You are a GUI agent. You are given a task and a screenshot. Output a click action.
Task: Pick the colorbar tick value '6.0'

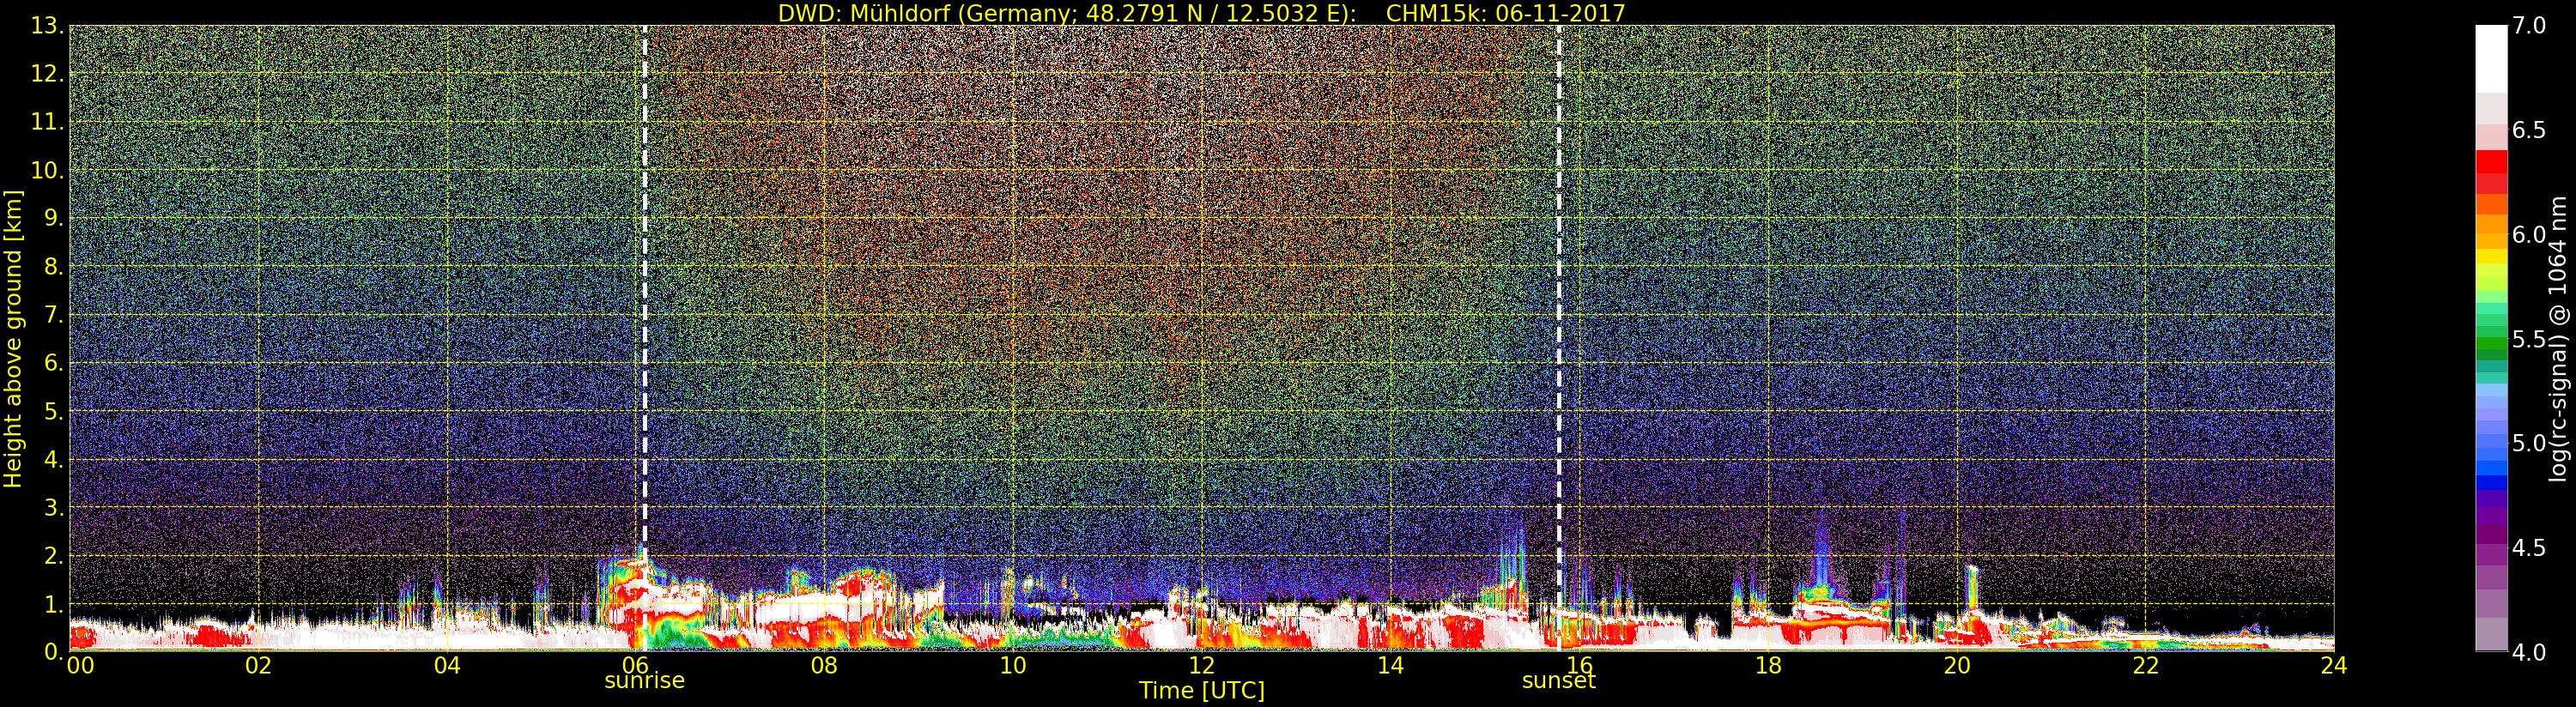[x=2529, y=235]
